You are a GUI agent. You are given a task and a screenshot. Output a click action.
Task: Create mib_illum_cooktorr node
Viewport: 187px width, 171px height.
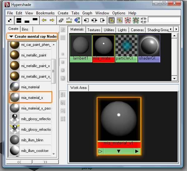tap(31, 151)
